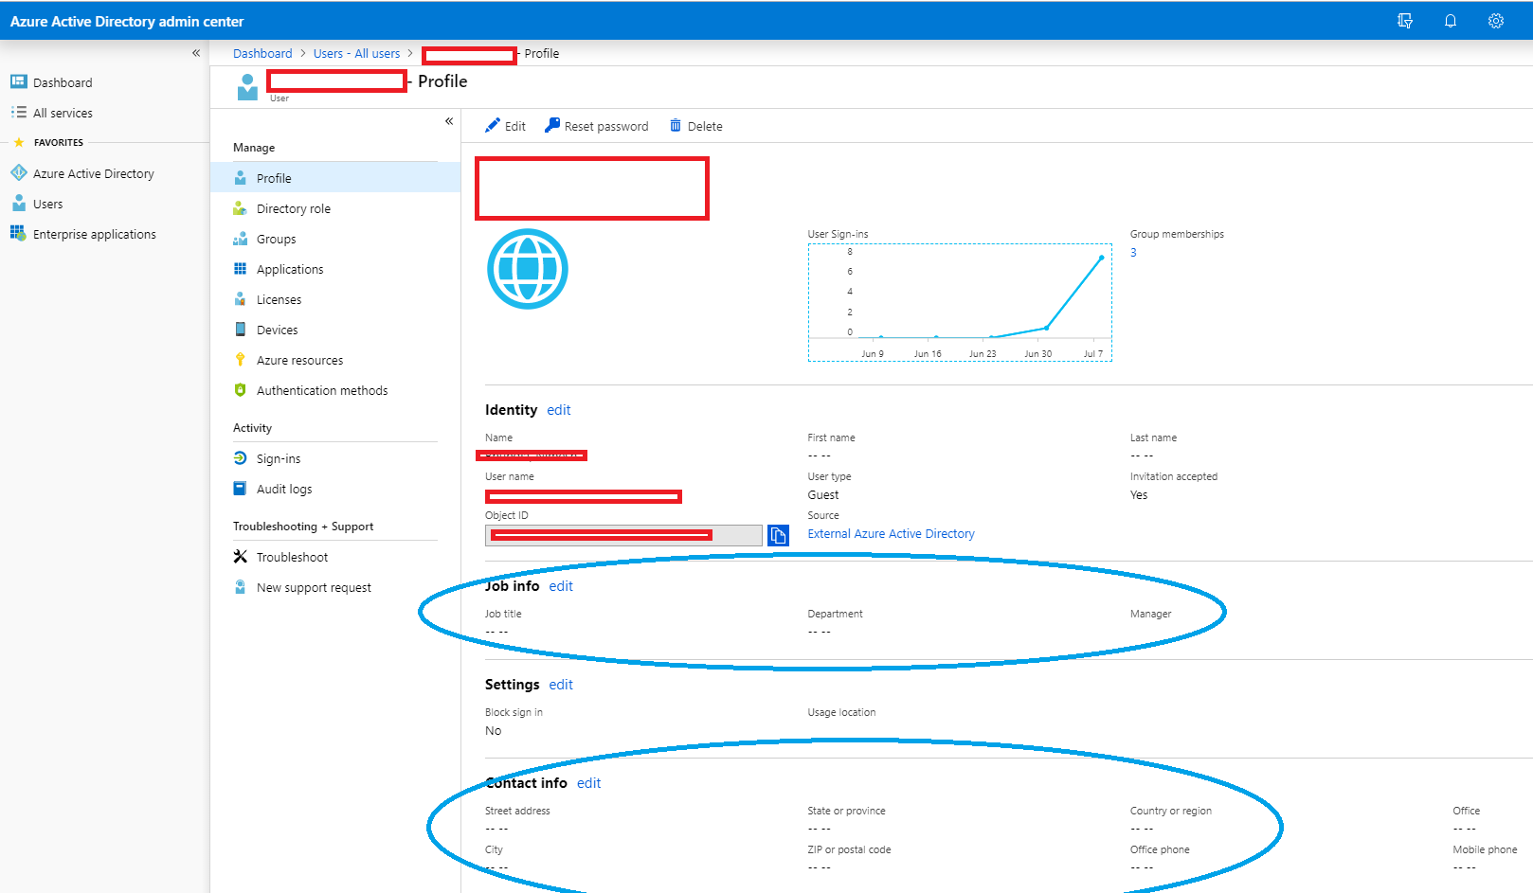Click the 'Usage location' label
The image size is (1533, 893).
[841, 712]
